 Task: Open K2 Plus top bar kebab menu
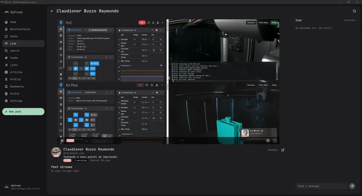click(x=162, y=85)
